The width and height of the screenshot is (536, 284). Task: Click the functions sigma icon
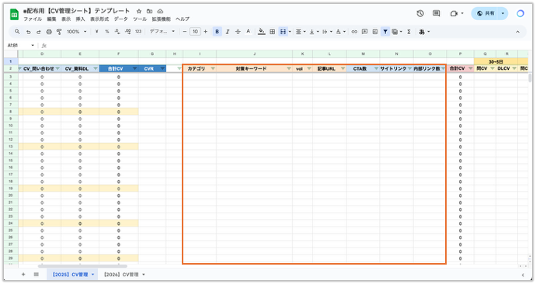(x=409, y=32)
